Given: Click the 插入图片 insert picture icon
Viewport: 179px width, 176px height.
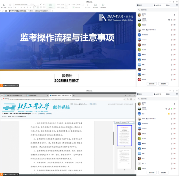Looking at the screenshot, I should click(x=95, y=5).
